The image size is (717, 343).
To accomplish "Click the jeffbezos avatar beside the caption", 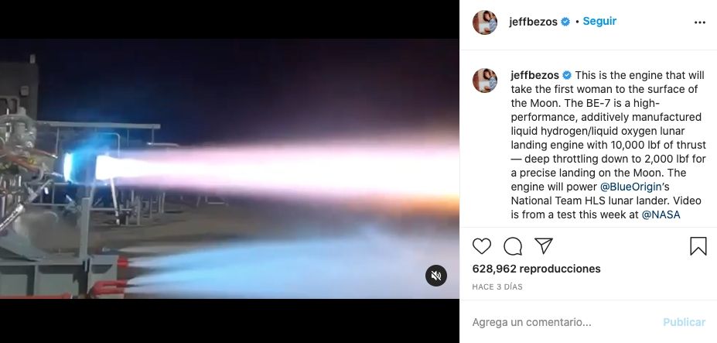I will coord(485,81).
